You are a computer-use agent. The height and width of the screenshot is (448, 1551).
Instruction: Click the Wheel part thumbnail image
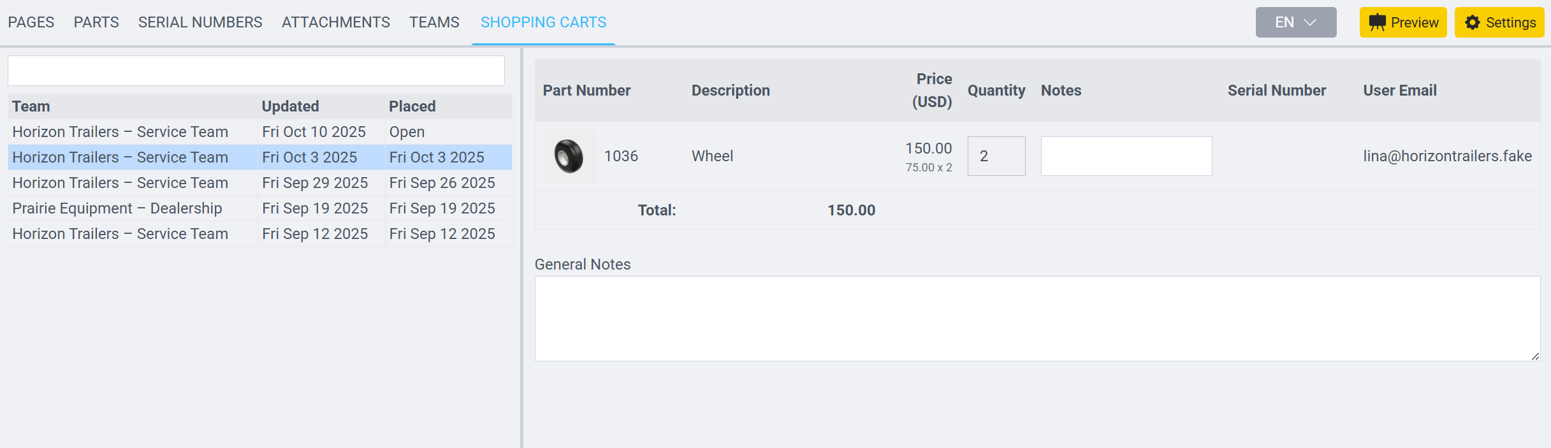[569, 156]
